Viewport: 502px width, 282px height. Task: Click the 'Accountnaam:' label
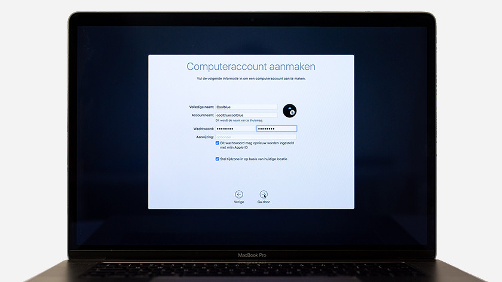[203, 115]
